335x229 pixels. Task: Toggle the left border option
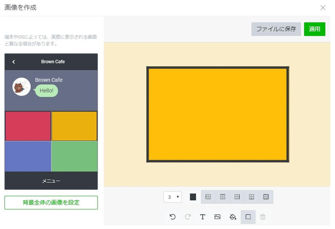[x=208, y=197]
